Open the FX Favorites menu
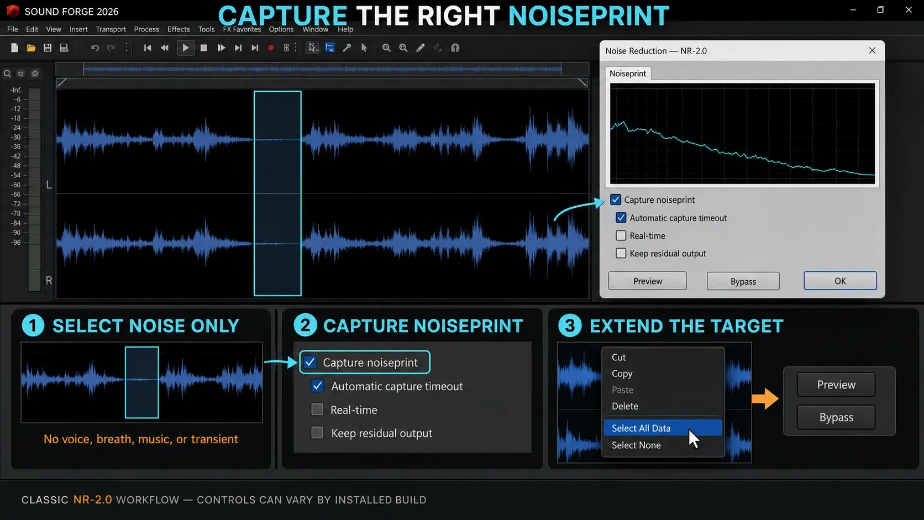924x520 pixels. pyautogui.click(x=242, y=29)
